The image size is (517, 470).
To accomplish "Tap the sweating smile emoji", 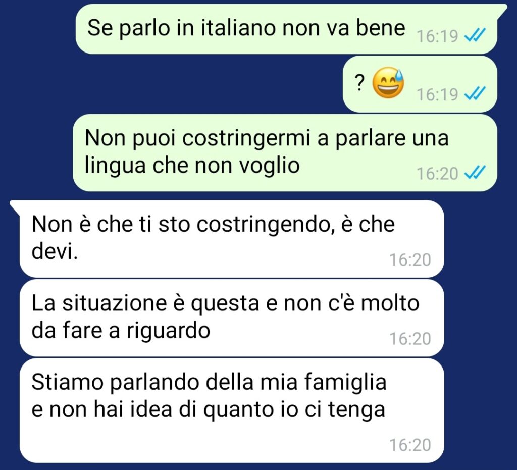I will [388, 82].
